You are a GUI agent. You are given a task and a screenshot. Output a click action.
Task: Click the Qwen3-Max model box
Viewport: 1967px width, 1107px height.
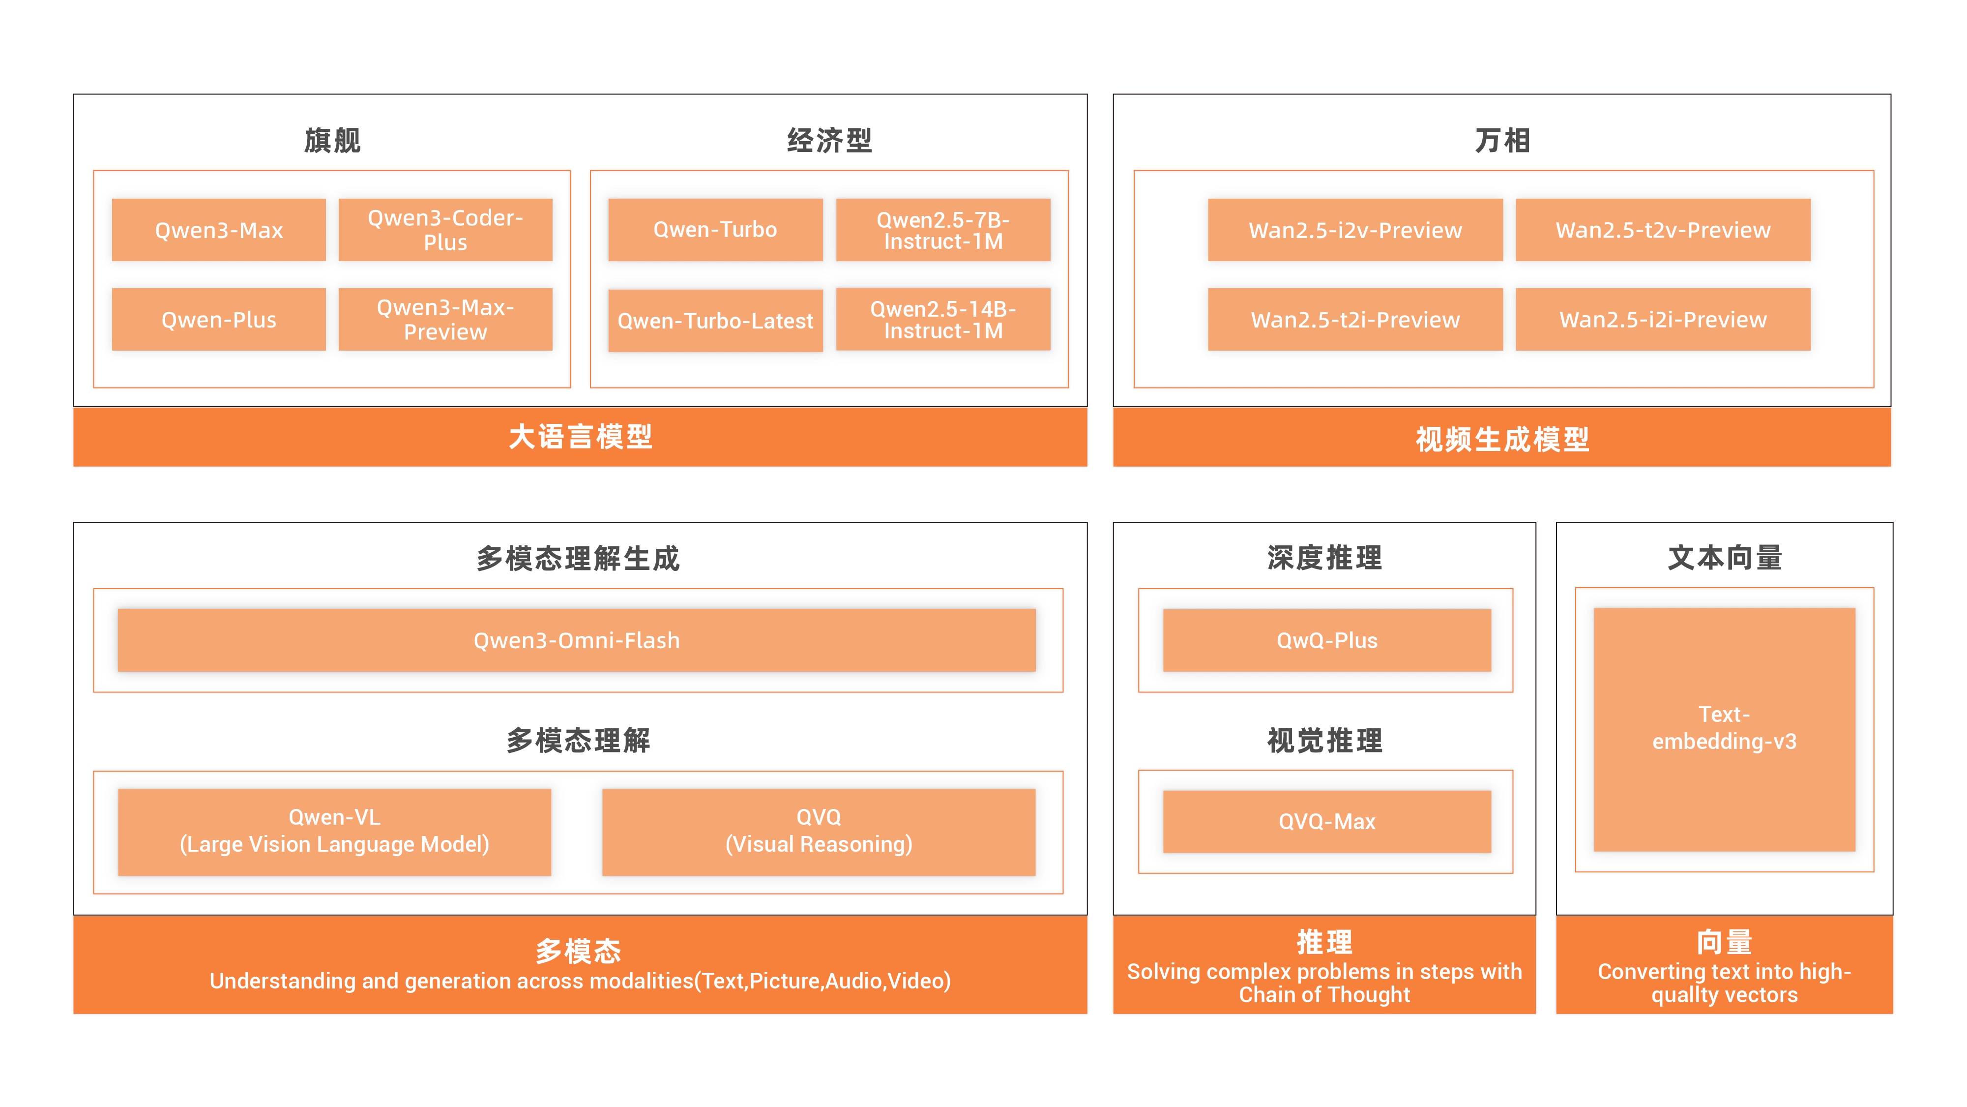[218, 230]
